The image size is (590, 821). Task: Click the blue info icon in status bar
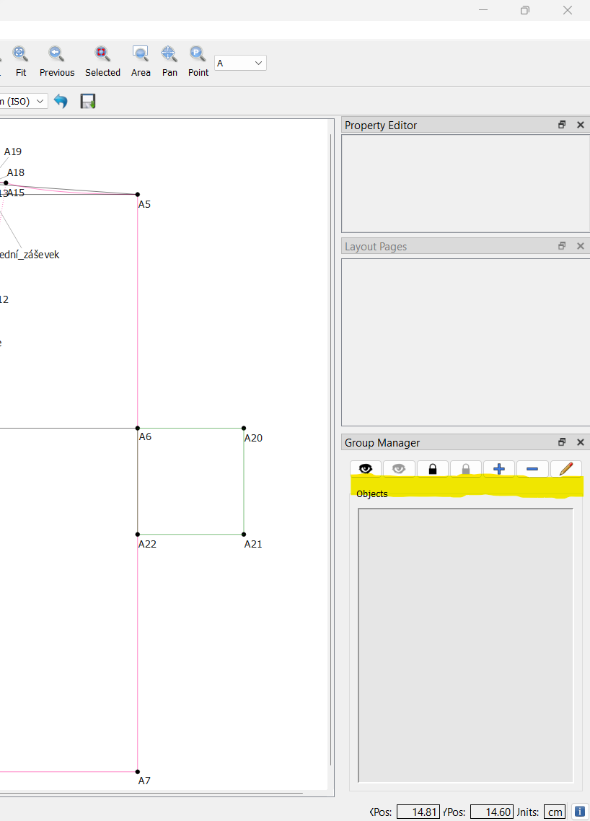pyautogui.click(x=579, y=812)
